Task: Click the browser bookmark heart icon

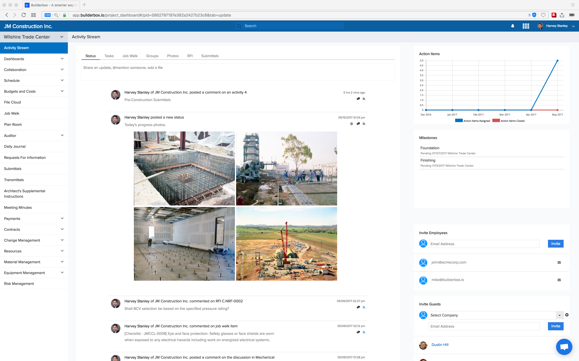Action: [543, 15]
